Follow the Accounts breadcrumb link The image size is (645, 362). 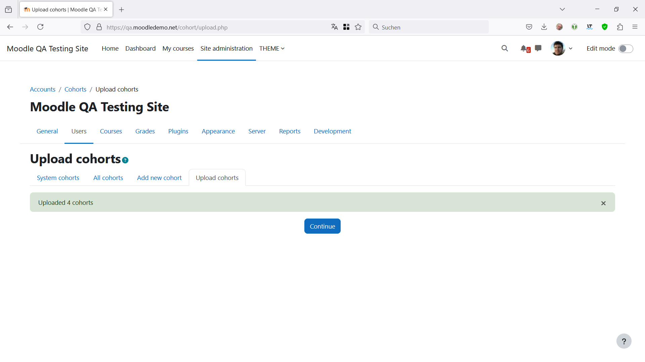click(x=43, y=89)
